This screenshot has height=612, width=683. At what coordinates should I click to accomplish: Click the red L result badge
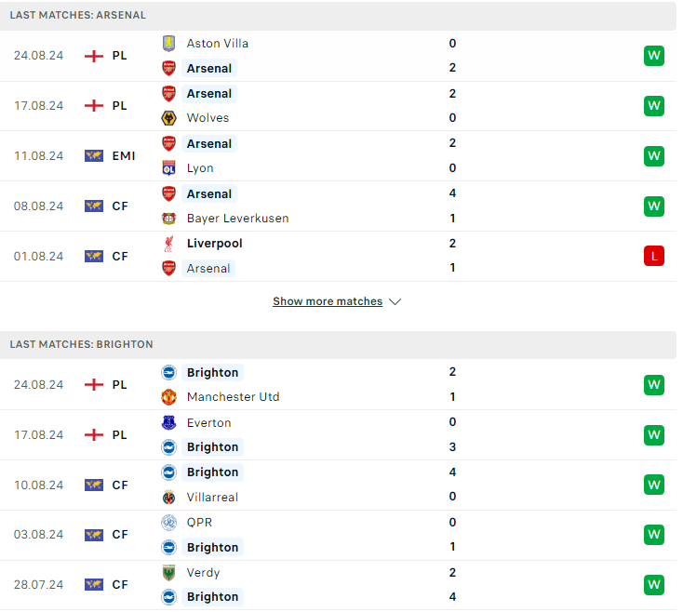[x=653, y=256]
